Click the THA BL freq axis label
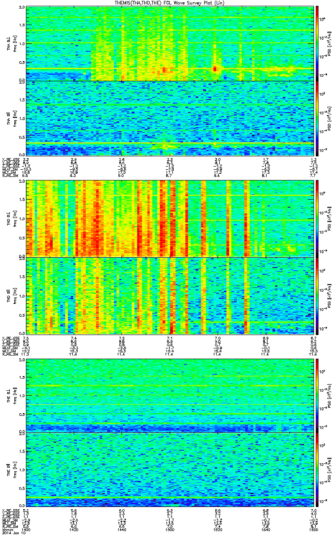This screenshot has height=536, width=335. point(12,44)
